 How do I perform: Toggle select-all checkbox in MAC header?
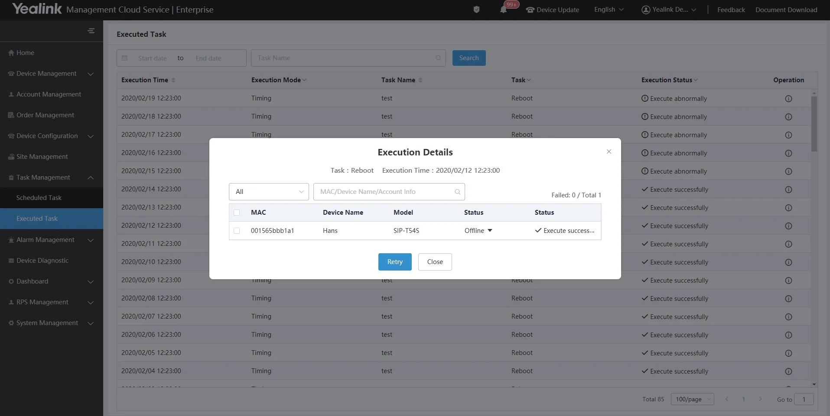[x=237, y=213]
